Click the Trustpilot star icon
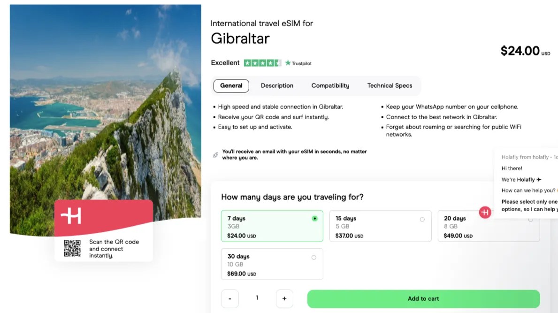 coord(288,62)
